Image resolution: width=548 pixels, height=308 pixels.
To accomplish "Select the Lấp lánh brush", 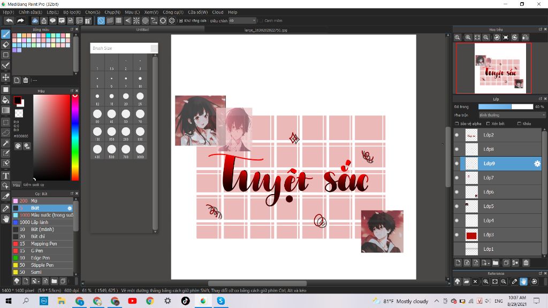I will coord(43,222).
